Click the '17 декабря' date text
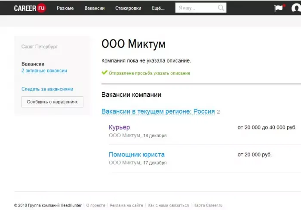Image resolution: width=301 pixels, height=210 pixels. point(155,163)
